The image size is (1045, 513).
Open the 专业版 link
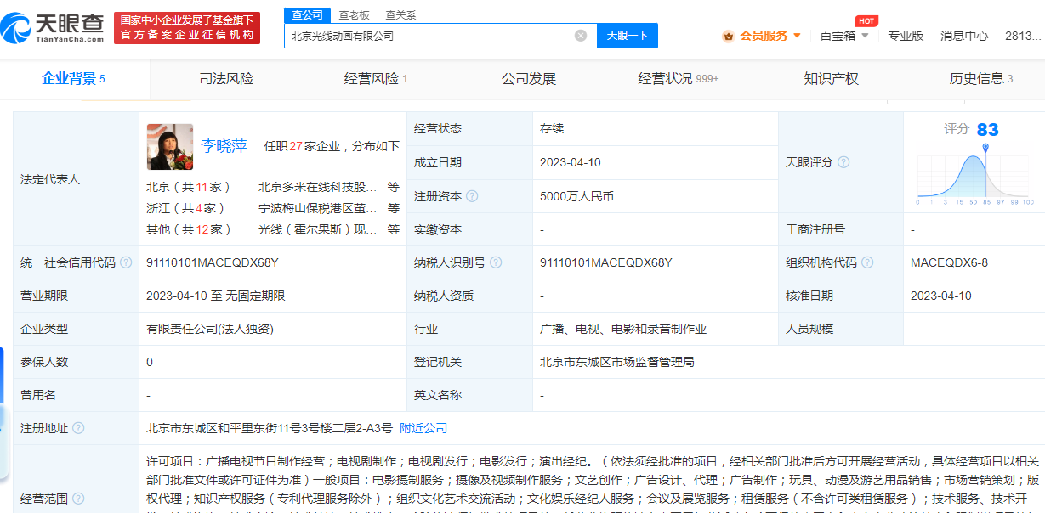[906, 36]
